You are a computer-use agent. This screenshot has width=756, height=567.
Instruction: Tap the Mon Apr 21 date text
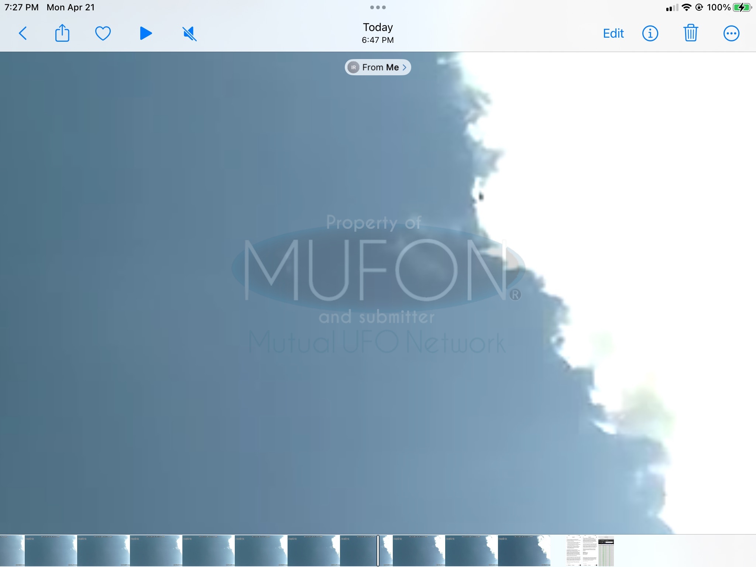(x=71, y=7)
